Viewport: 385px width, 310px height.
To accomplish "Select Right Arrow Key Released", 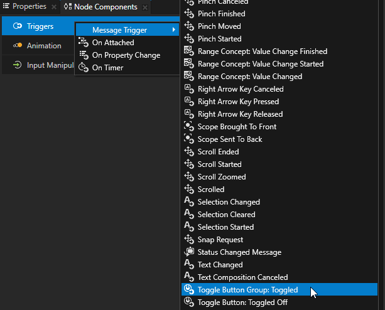I will (x=279, y=114).
